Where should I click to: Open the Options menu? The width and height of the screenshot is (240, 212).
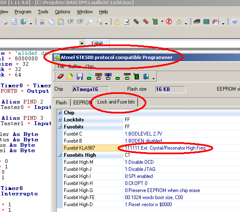click(x=63, y=12)
